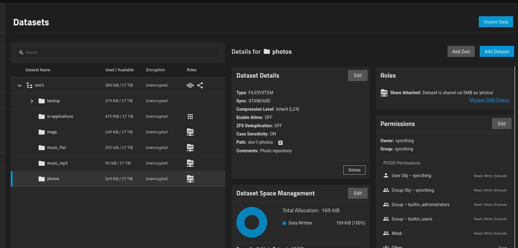Collapse the stor1 pool tree
This screenshot has height=248, width=518.
pyautogui.click(x=20, y=85)
